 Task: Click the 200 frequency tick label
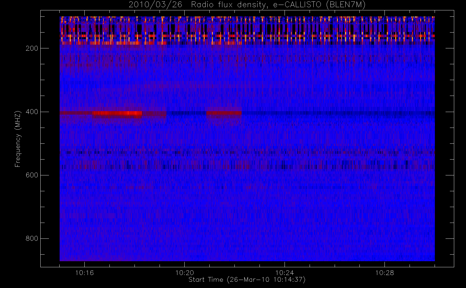click(32, 48)
